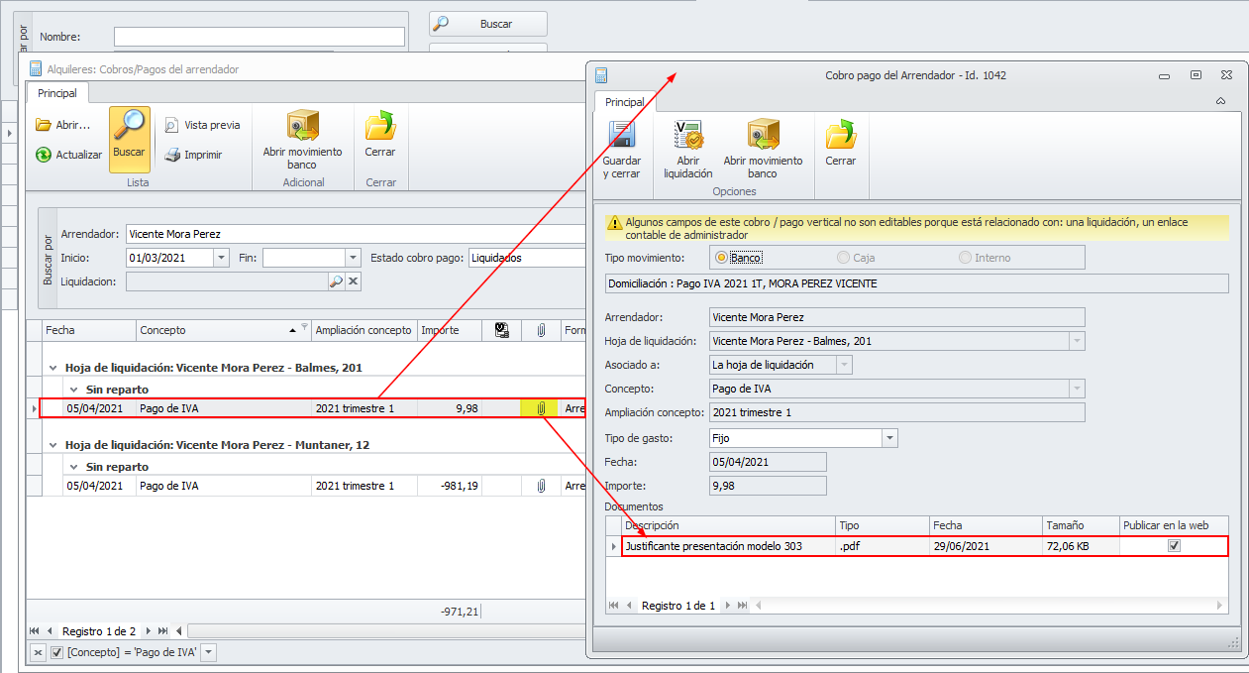Viewport: 1249px width, 673px height.
Task: Collapse the Balmes, 201 liquidation group
Action: (53, 368)
